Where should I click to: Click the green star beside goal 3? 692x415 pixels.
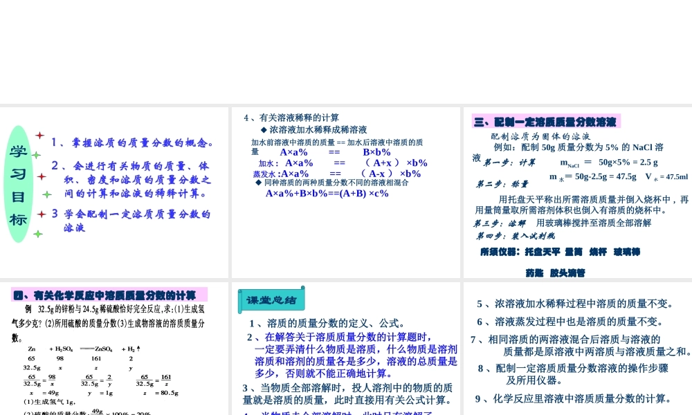click(x=42, y=214)
